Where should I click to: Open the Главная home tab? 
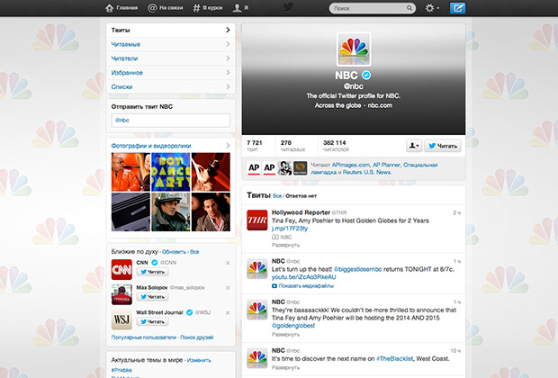tap(121, 8)
